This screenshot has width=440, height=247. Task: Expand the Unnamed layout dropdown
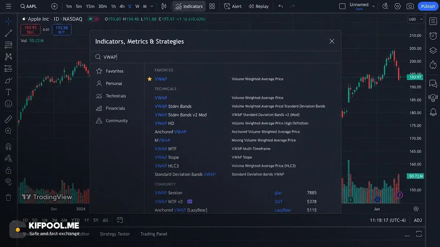coord(374,6)
